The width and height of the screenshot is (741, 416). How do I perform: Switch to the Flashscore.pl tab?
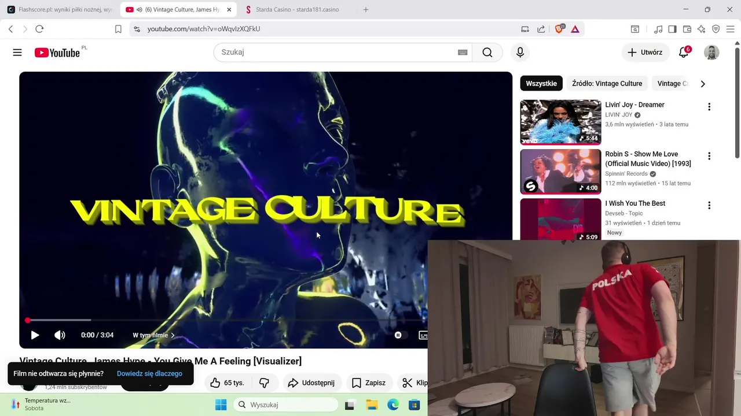[x=60, y=10]
